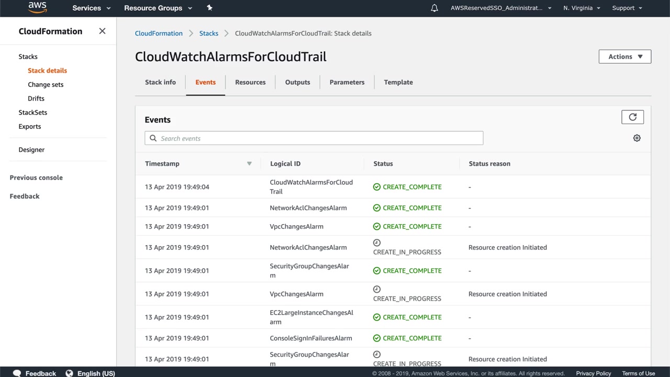Switch to the Template tab
Viewport: 670px width, 377px height.
coord(398,82)
